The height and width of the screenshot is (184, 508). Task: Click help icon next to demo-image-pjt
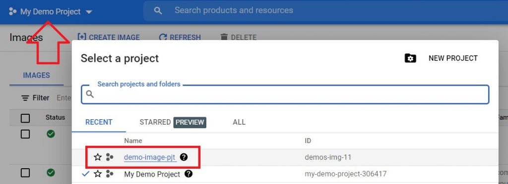pos(184,157)
